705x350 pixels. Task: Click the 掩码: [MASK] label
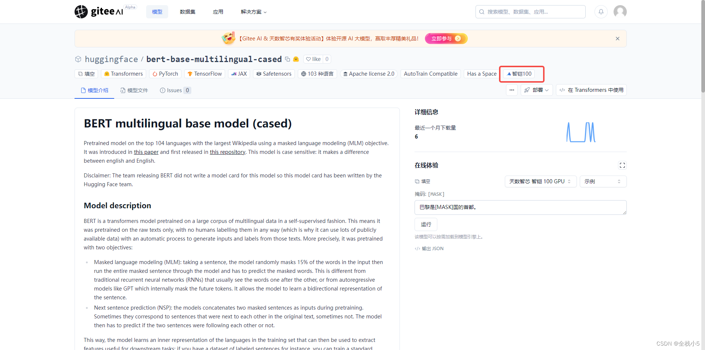(429, 194)
